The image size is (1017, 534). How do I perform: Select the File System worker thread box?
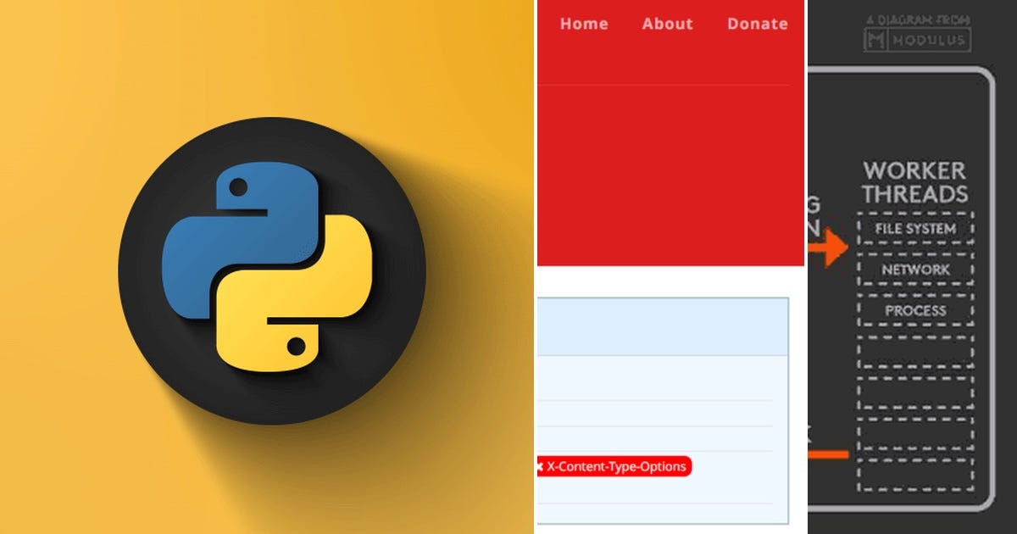[916, 228]
